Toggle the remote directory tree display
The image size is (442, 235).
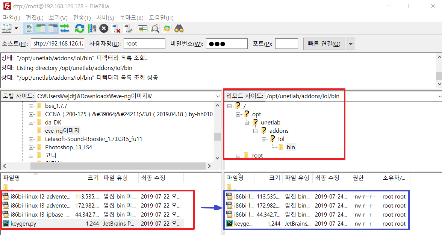[53, 29]
